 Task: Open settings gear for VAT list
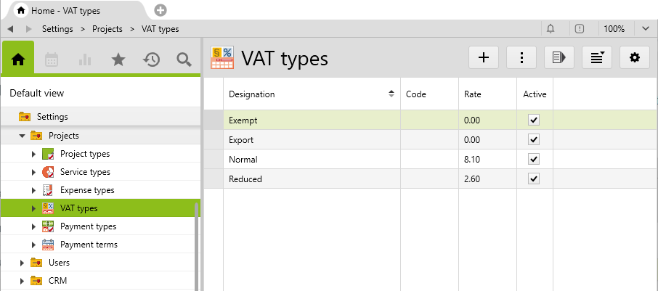pyautogui.click(x=635, y=57)
